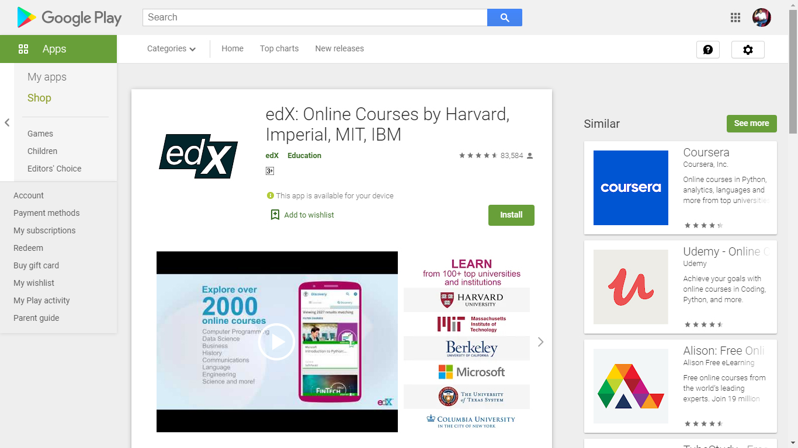Open the user account avatar
This screenshot has height=448, width=798.
tap(762, 17)
